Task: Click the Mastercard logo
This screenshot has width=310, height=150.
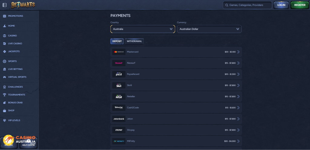Action: 119,52
